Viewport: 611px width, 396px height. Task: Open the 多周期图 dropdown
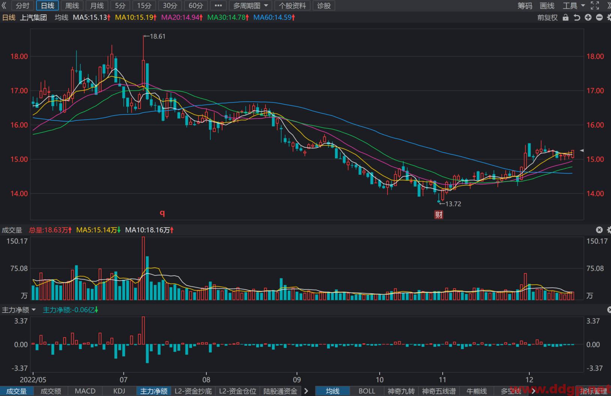[251, 6]
